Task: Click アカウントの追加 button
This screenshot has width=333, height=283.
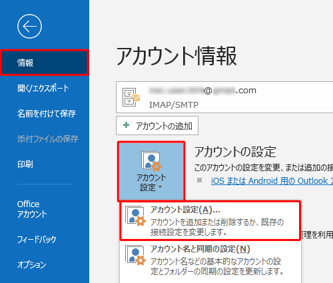Action: [157, 126]
